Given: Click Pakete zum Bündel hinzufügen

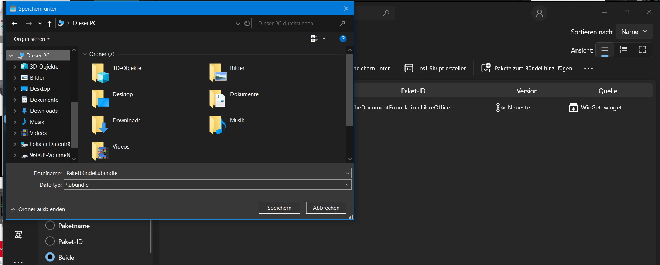Looking at the screenshot, I should [526, 68].
